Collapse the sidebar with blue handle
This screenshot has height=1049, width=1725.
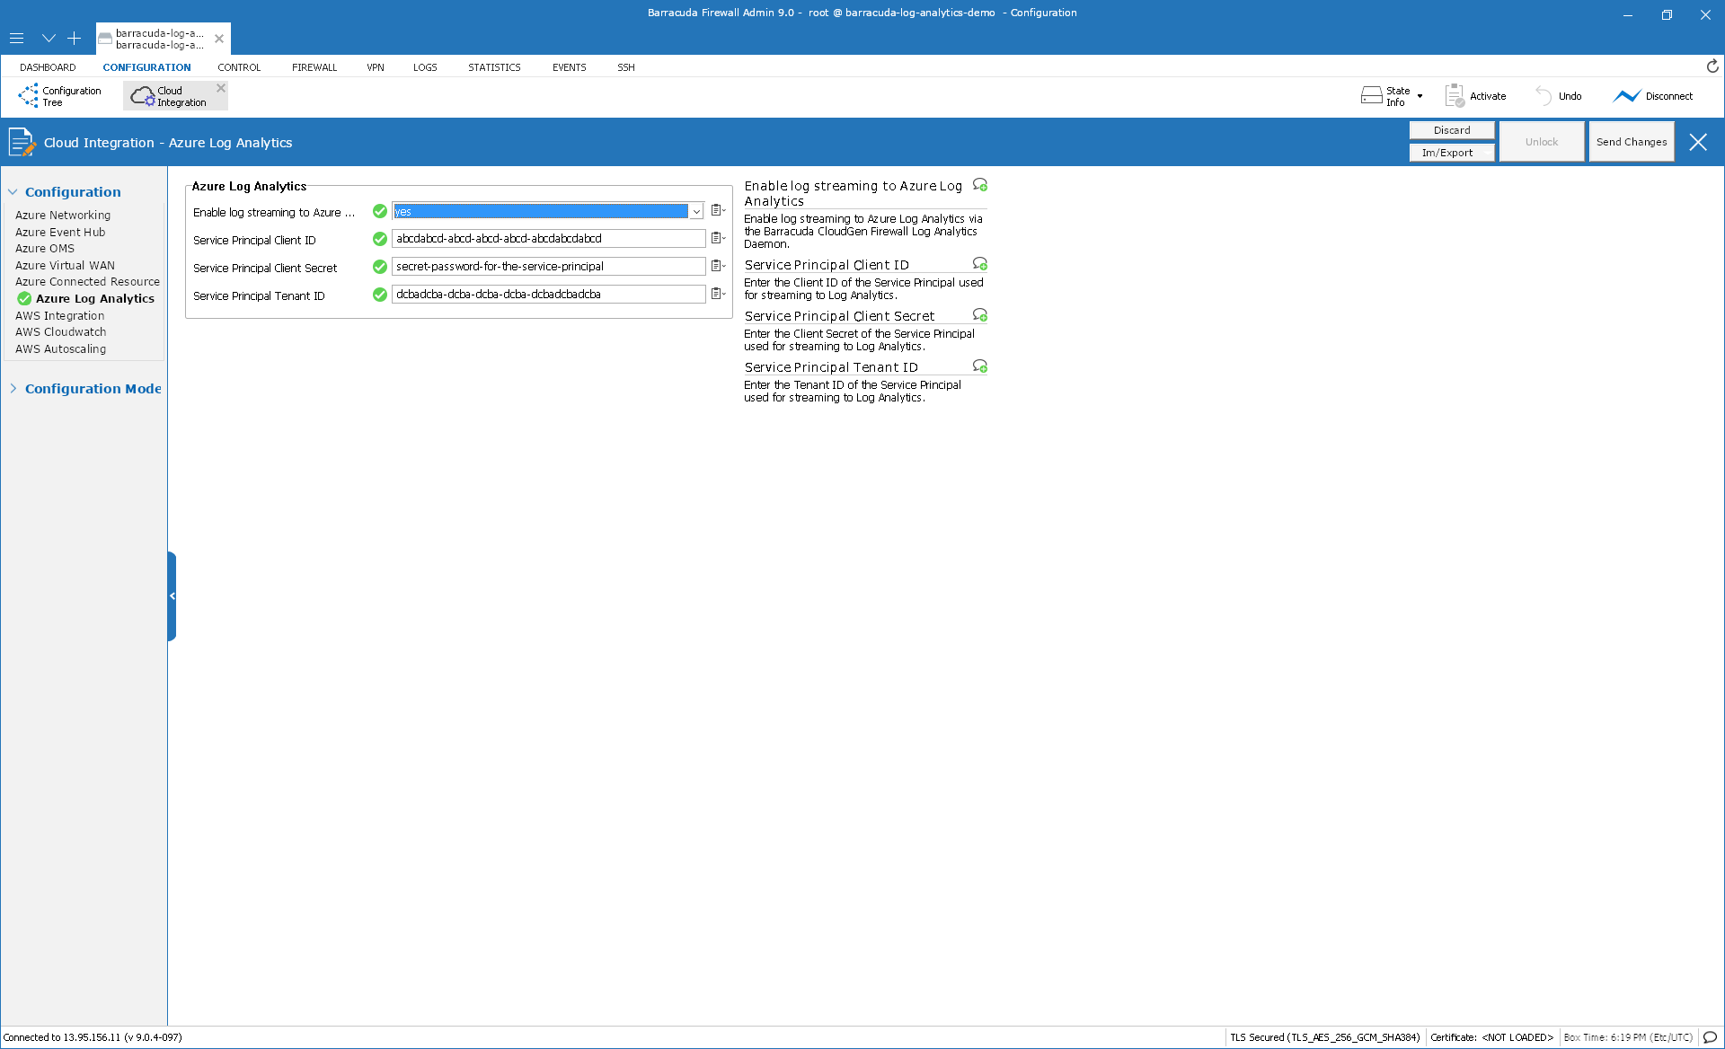pyautogui.click(x=172, y=596)
